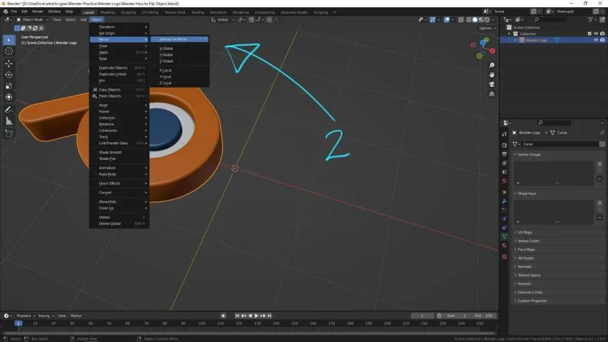This screenshot has height=342, width=608.
Task: Activate the Annotate tool
Action: pyautogui.click(x=9, y=110)
